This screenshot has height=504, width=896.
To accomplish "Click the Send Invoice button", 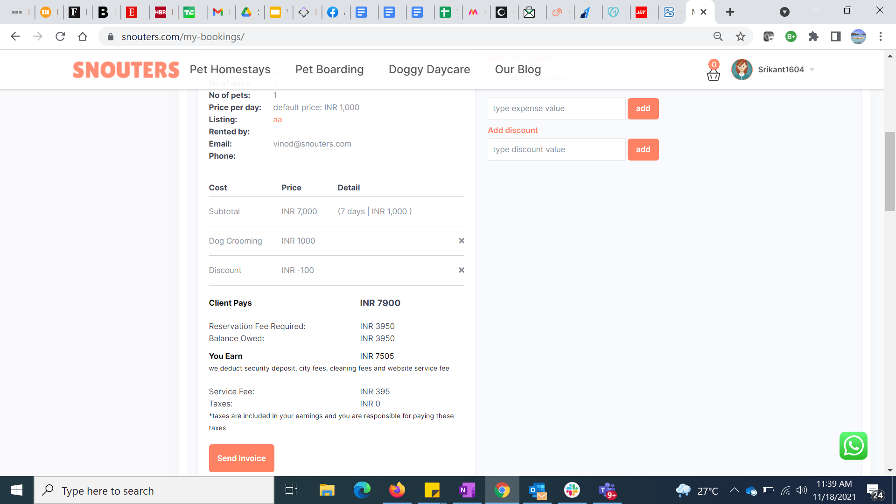I will tap(242, 458).
